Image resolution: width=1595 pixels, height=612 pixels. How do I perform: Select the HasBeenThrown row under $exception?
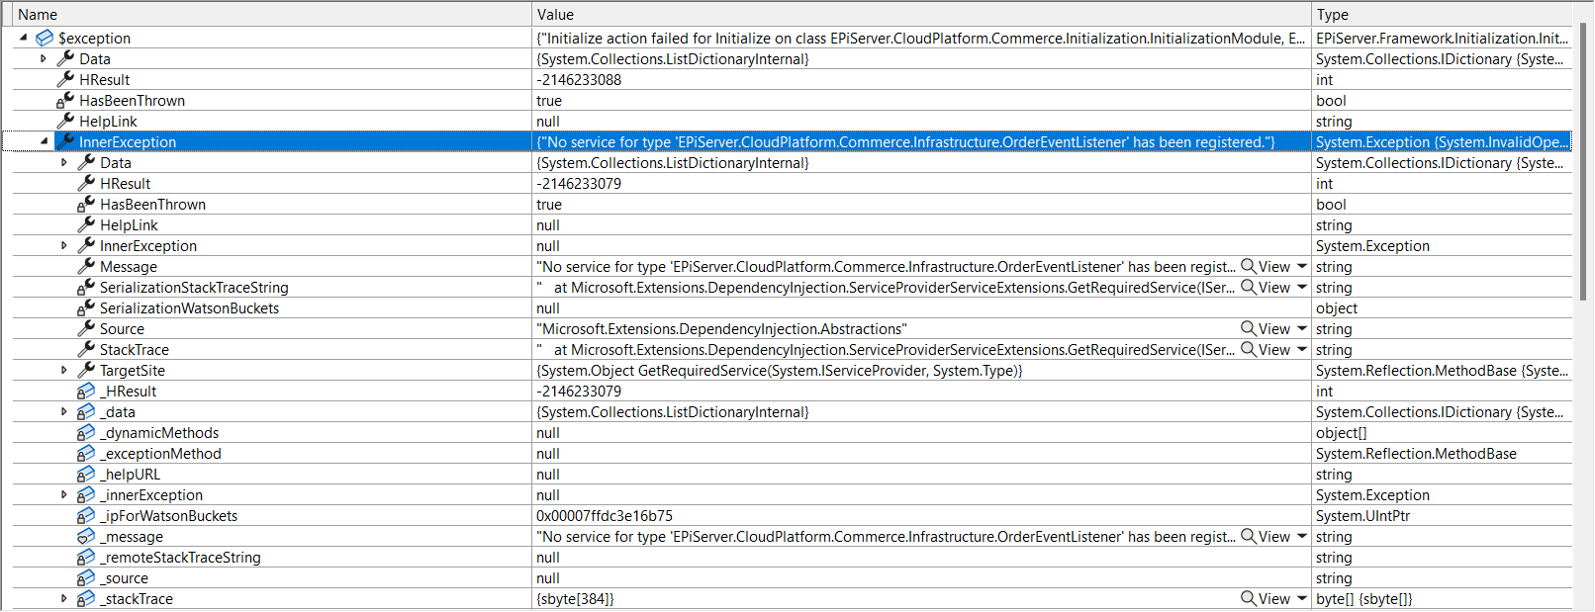133,101
